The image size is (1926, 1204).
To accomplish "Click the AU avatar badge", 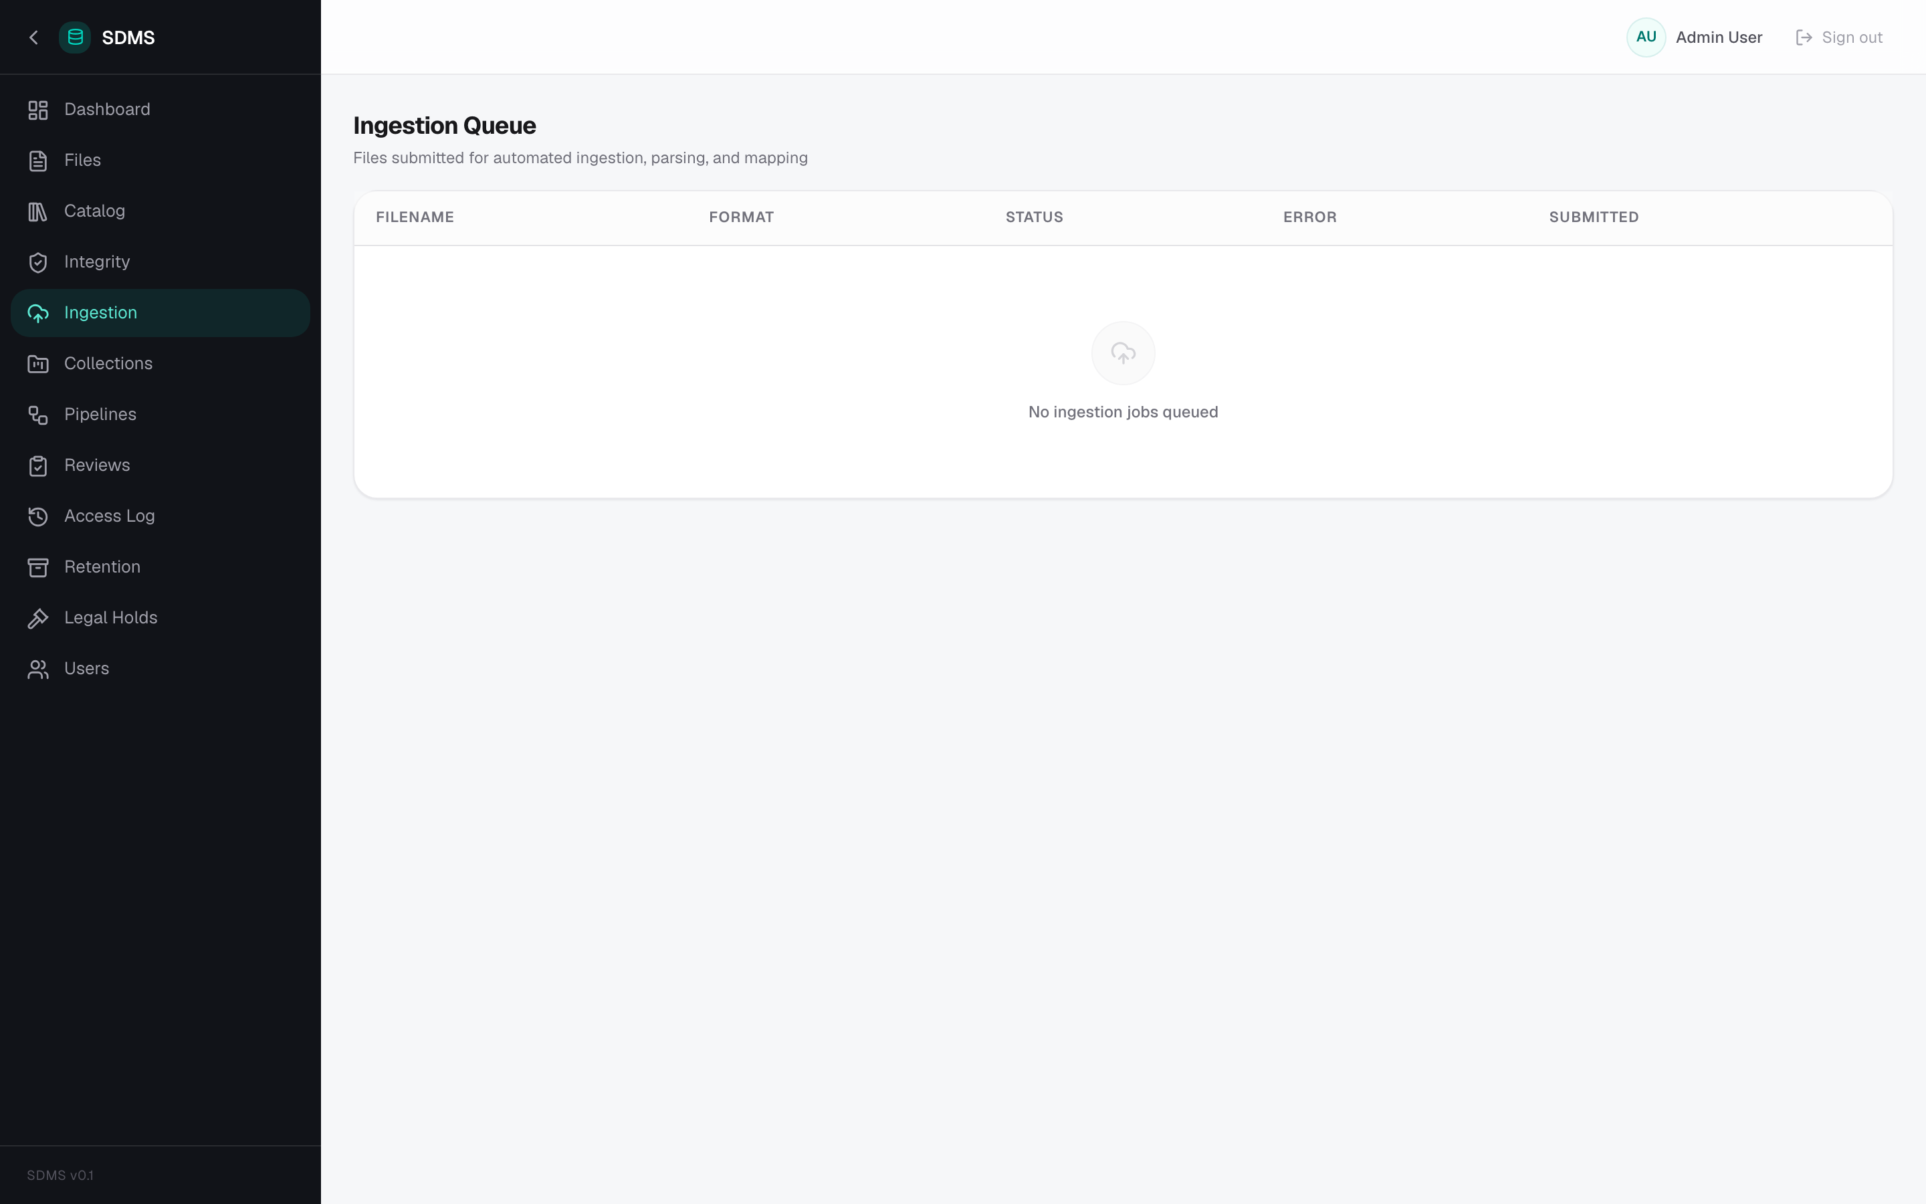I will (x=1646, y=37).
